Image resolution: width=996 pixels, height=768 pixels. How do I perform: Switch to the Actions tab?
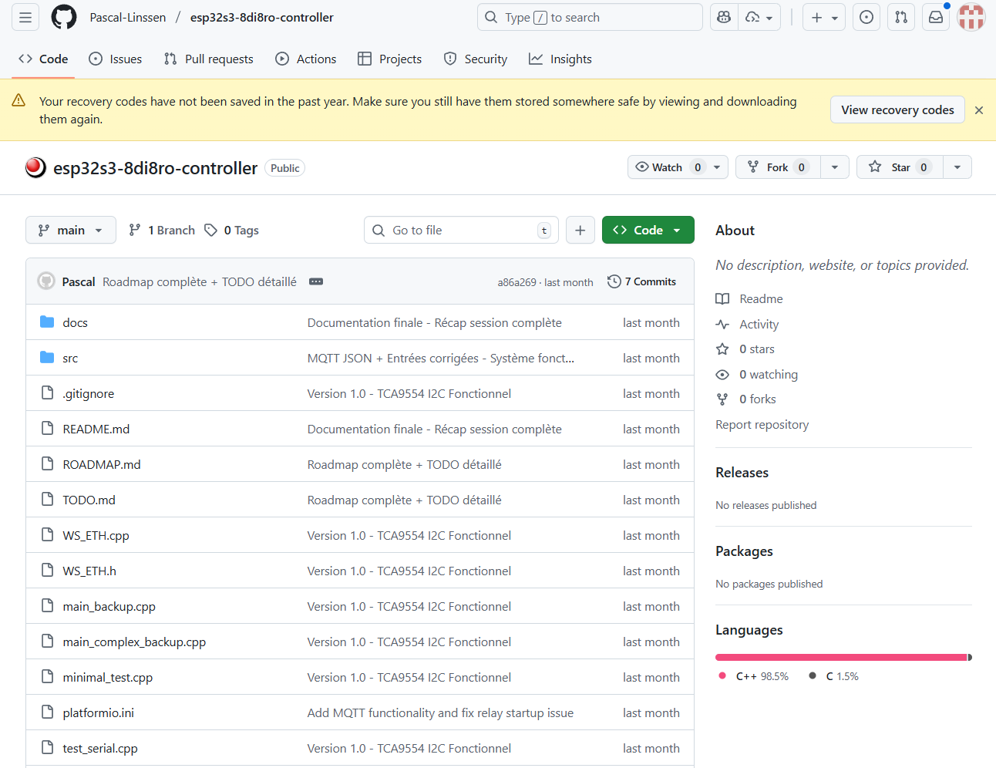[306, 59]
